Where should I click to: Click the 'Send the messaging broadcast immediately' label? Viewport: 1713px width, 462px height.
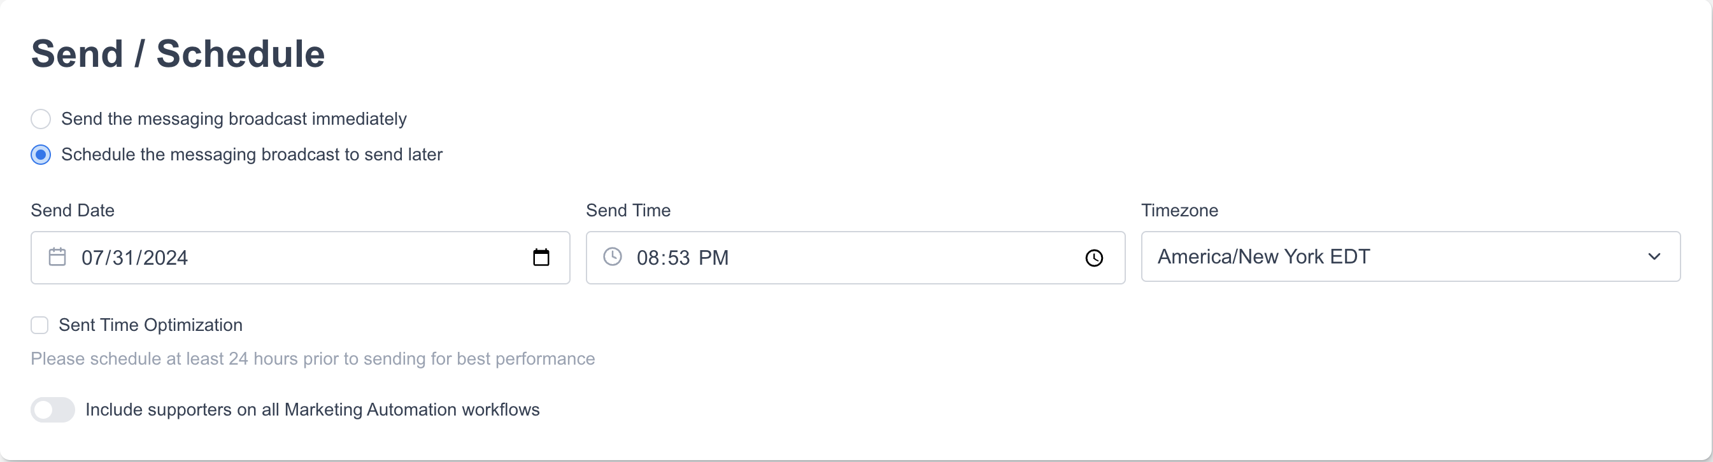pyautogui.click(x=234, y=119)
